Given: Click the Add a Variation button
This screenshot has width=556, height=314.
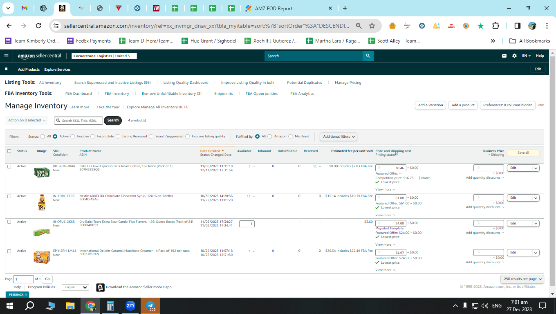Looking at the screenshot, I should (430, 105).
